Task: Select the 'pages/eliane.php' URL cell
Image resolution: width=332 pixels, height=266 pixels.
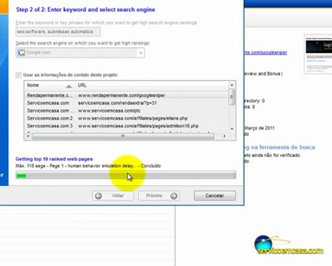Action: [x=133, y=118]
